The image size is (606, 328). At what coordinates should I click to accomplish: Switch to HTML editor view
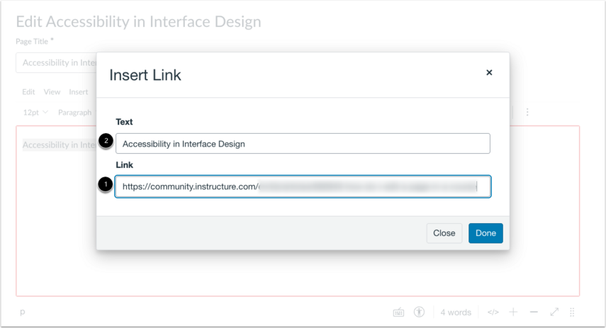click(493, 312)
